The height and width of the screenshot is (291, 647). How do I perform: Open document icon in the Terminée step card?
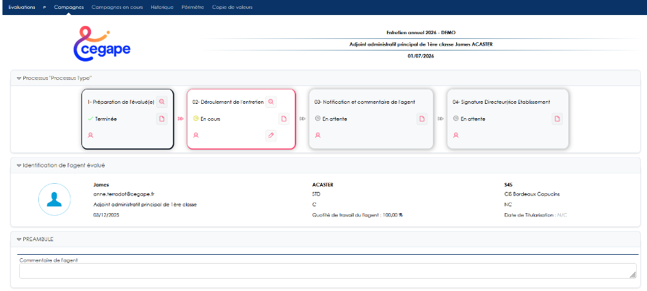161,119
